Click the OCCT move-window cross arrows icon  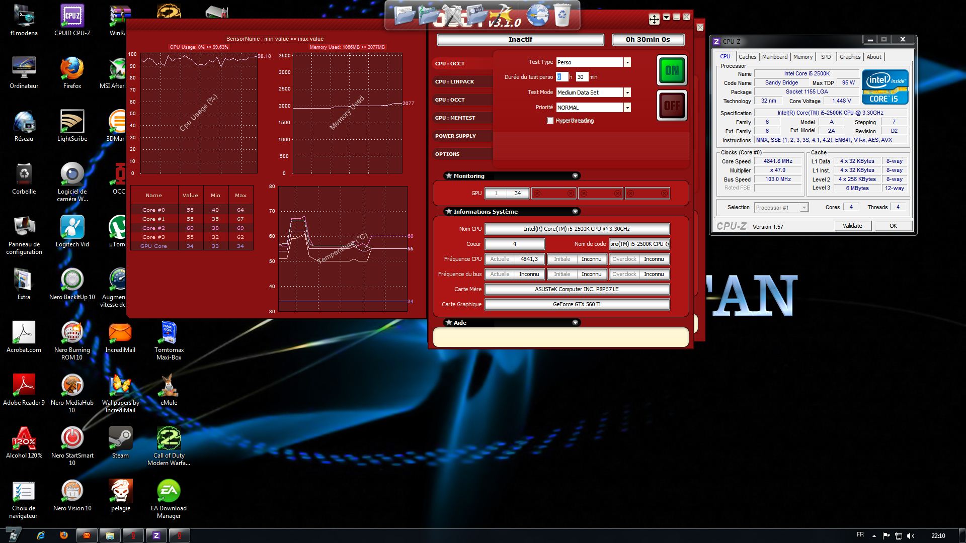[x=654, y=19]
